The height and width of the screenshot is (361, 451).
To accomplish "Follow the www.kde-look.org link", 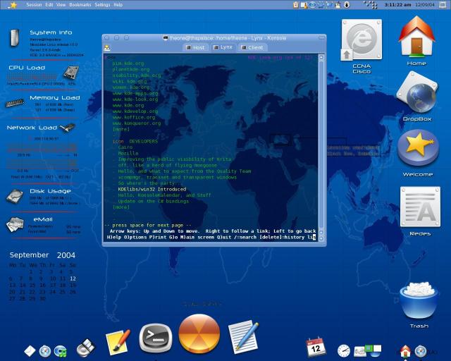I will 135,99.
